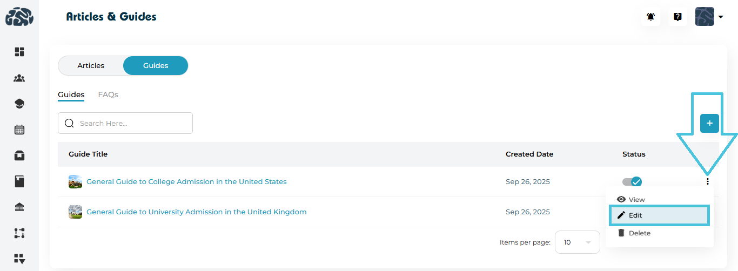The height and width of the screenshot is (271, 738).
Task: Select the Guides pill toggle
Action: [156, 66]
